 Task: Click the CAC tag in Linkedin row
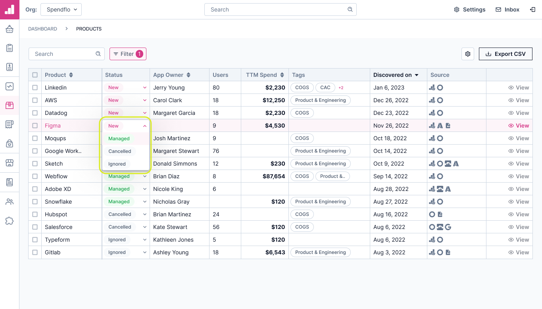(325, 88)
